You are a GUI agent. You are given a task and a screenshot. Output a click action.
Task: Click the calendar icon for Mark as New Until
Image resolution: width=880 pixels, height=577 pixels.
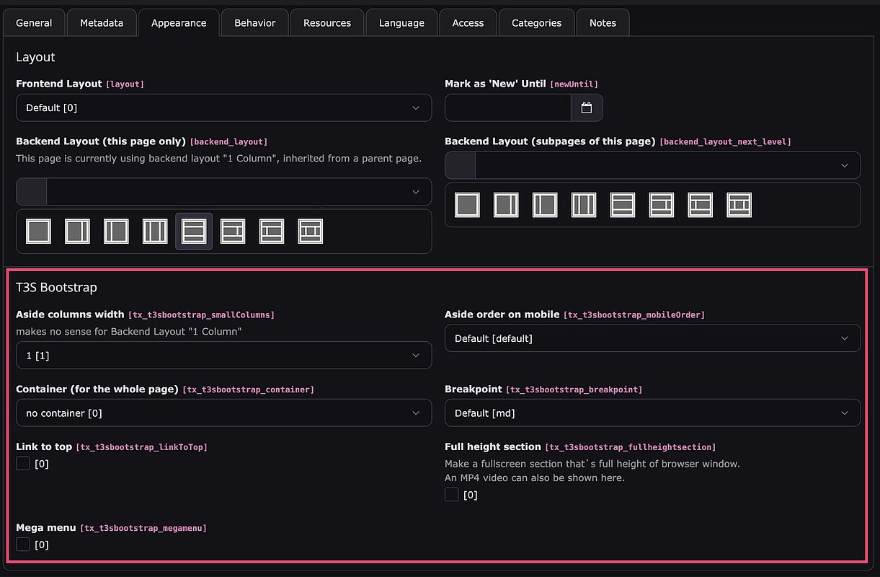[587, 107]
